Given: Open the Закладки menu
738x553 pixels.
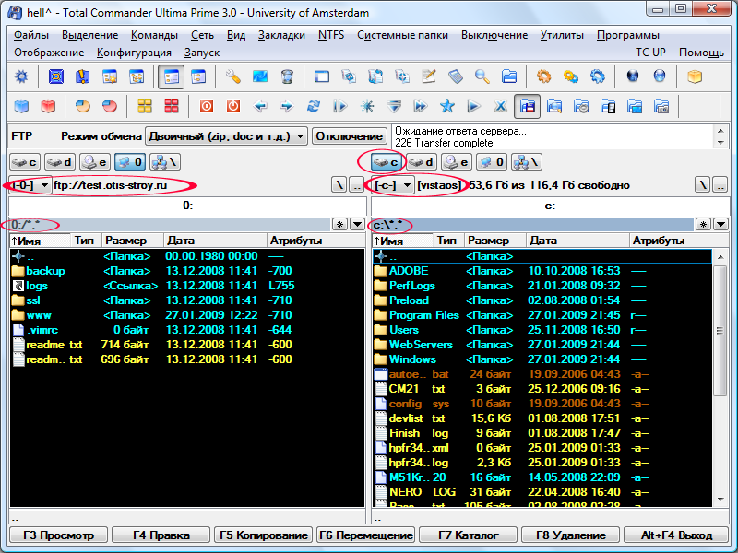Looking at the screenshot, I should click(x=281, y=35).
